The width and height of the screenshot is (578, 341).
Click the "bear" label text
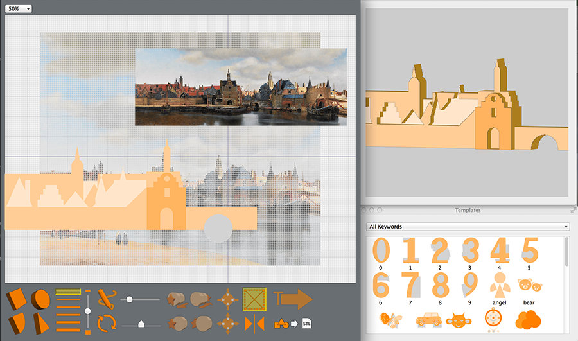click(529, 302)
